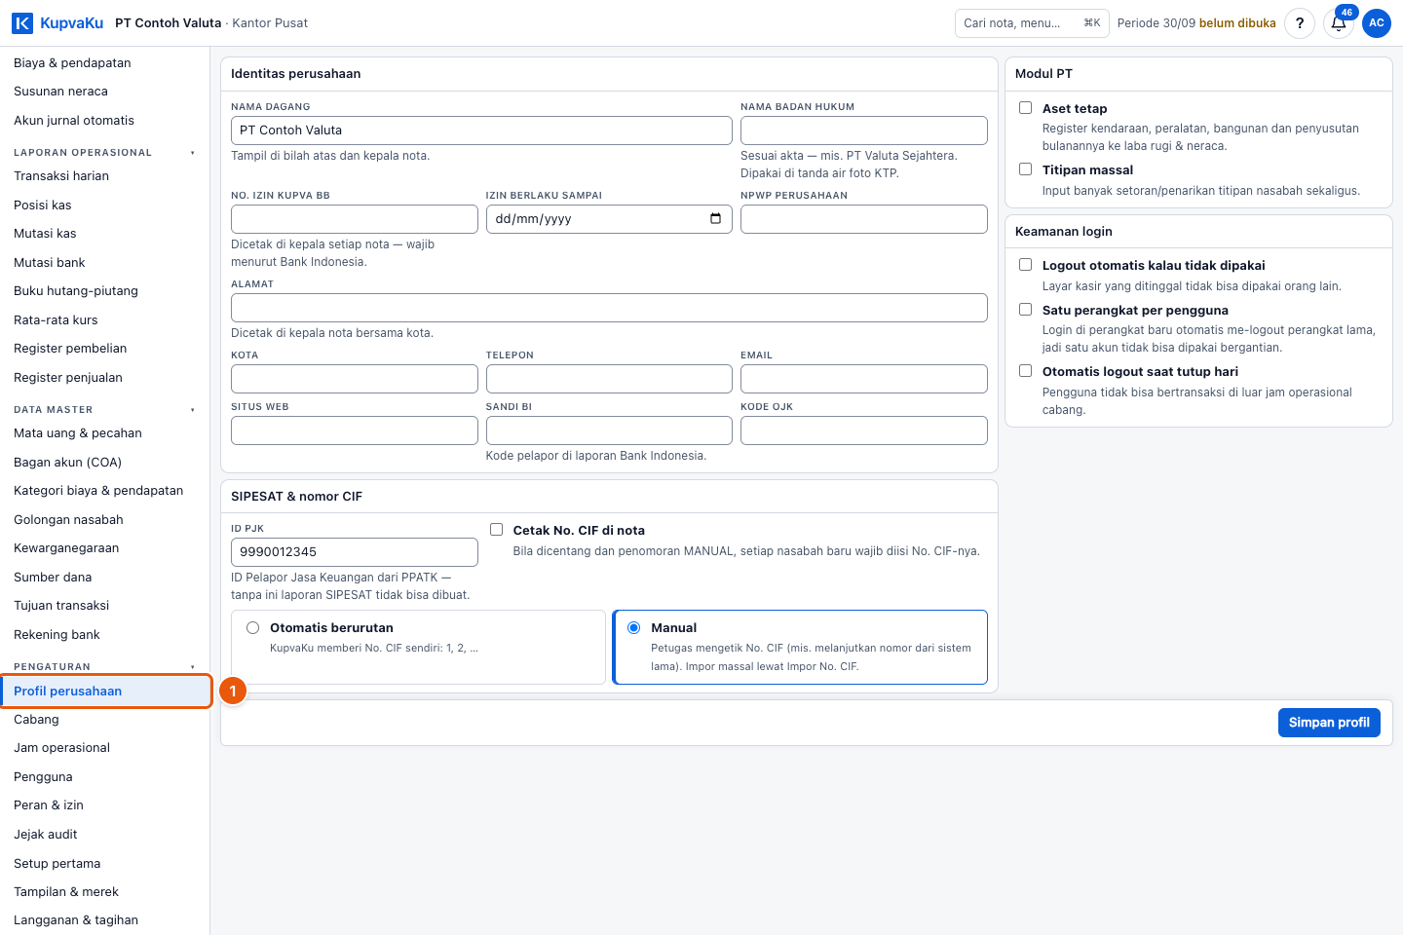Tick Logout otomatis kalau tidak dipakai
This screenshot has height=935, width=1403.
(x=1025, y=265)
